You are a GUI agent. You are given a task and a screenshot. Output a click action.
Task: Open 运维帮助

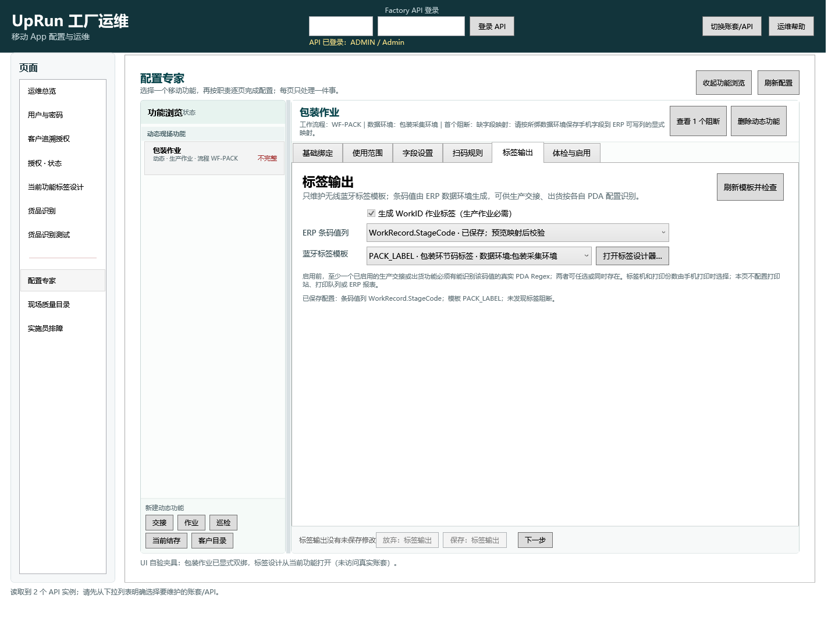pyautogui.click(x=791, y=26)
